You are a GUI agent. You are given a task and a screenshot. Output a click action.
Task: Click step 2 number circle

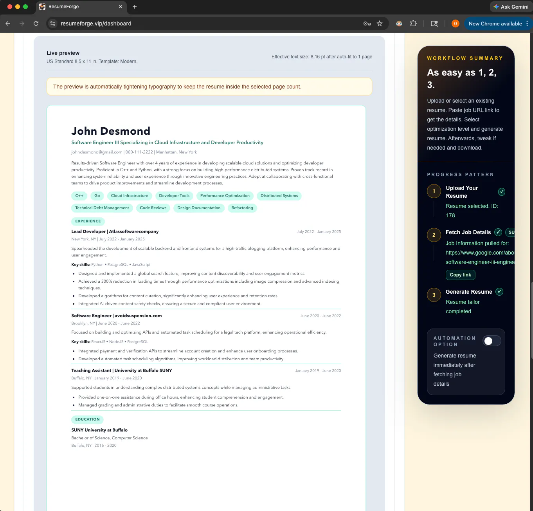click(x=434, y=235)
